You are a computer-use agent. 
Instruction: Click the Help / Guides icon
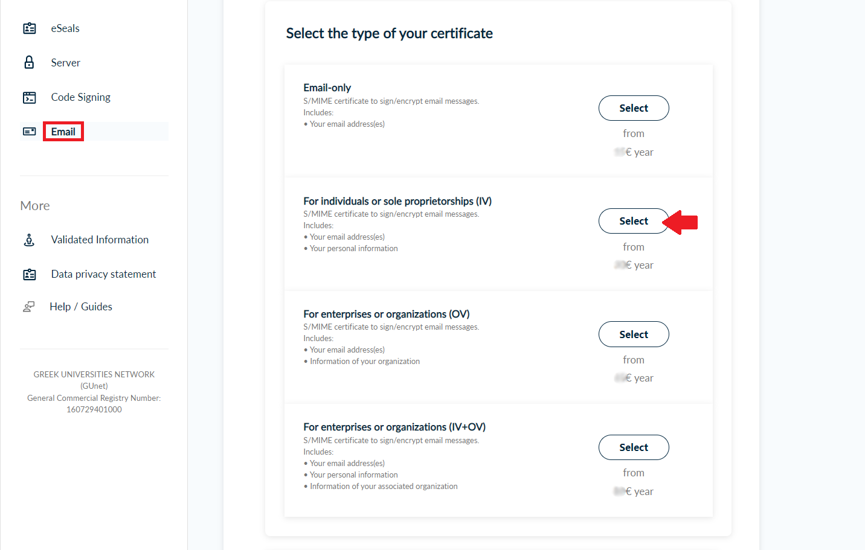(29, 307)
